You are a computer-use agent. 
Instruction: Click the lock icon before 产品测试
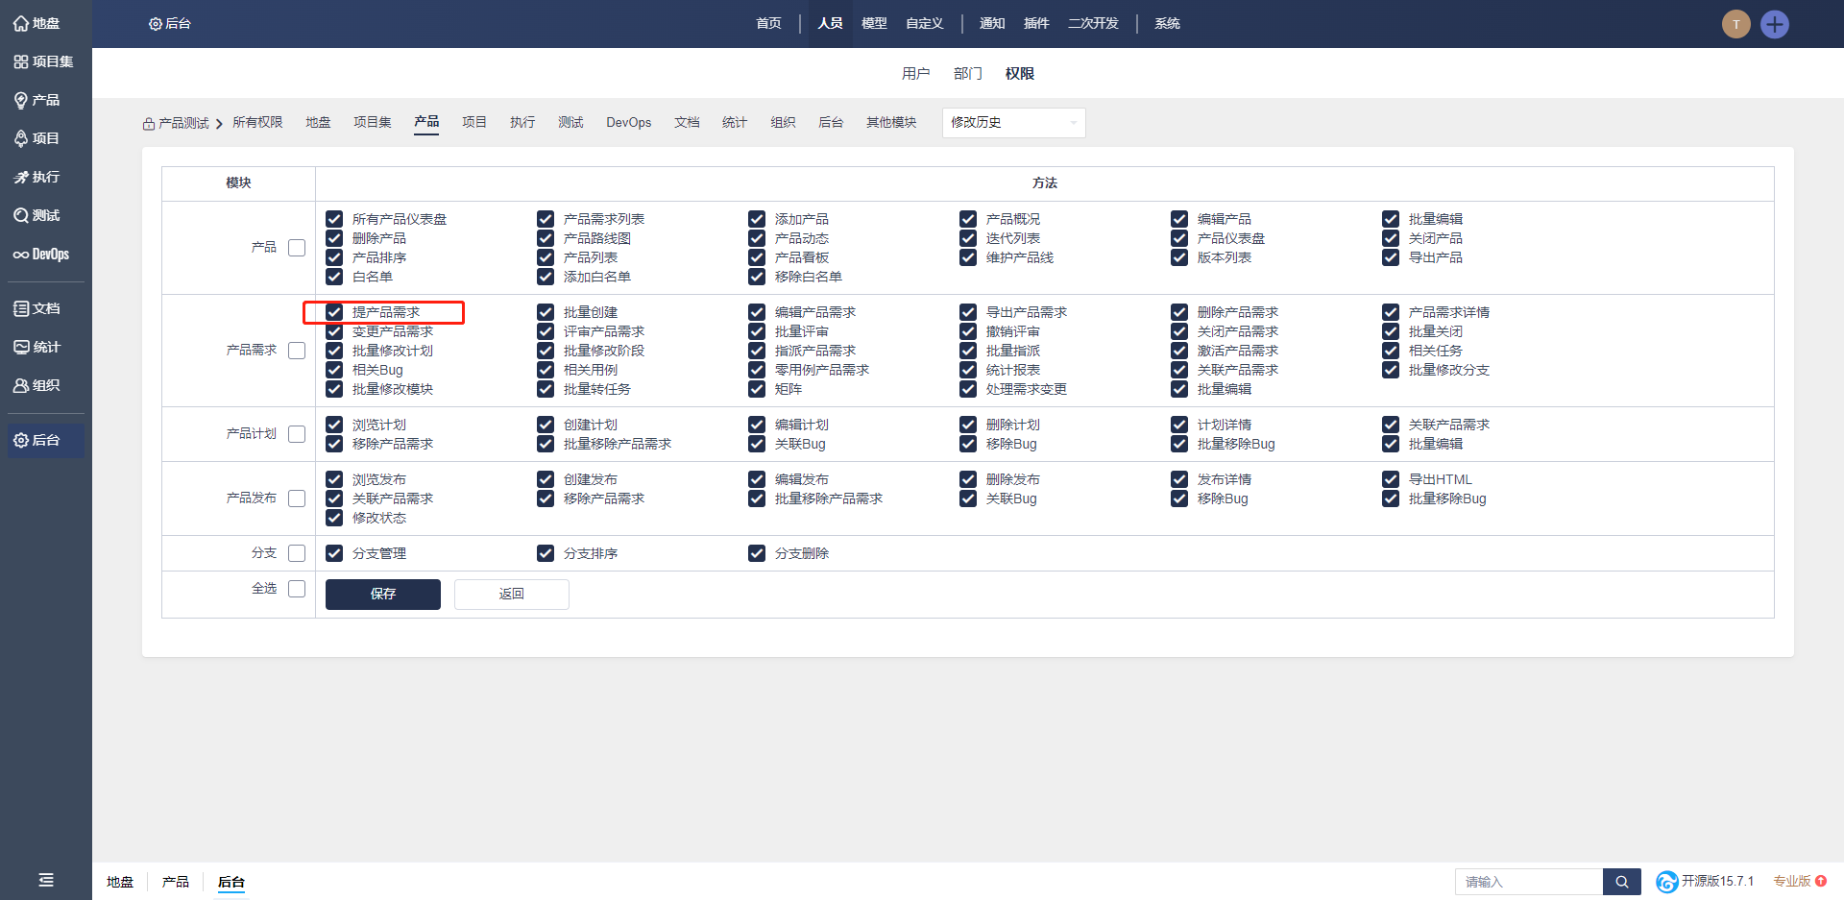pyautogui.click(x=149, y=124)
